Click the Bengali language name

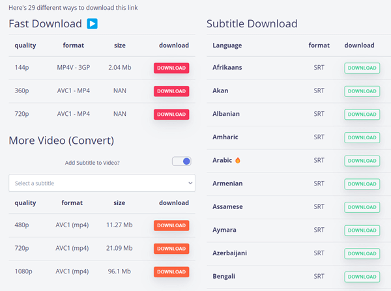(224, 276)
